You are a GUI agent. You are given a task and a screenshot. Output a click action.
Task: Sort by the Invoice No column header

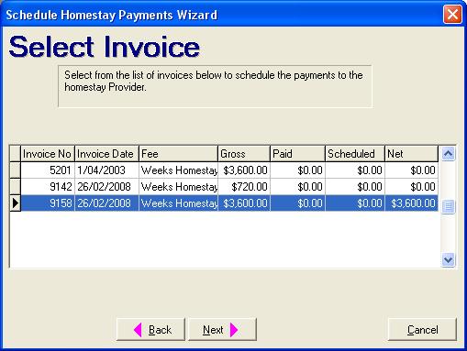click(48, 154)
